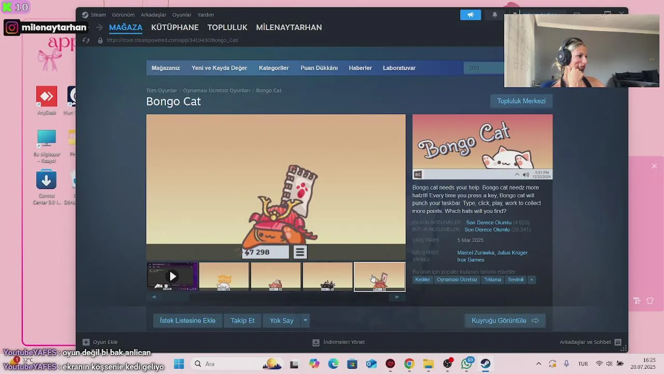This screenshot has width=664, height=374.
Task: Open Bu bilgisayar desktop shortcut
Action: [46, 146]
